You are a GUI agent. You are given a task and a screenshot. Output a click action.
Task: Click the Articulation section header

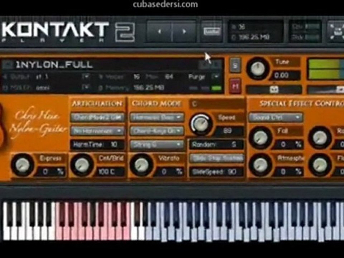97,103
